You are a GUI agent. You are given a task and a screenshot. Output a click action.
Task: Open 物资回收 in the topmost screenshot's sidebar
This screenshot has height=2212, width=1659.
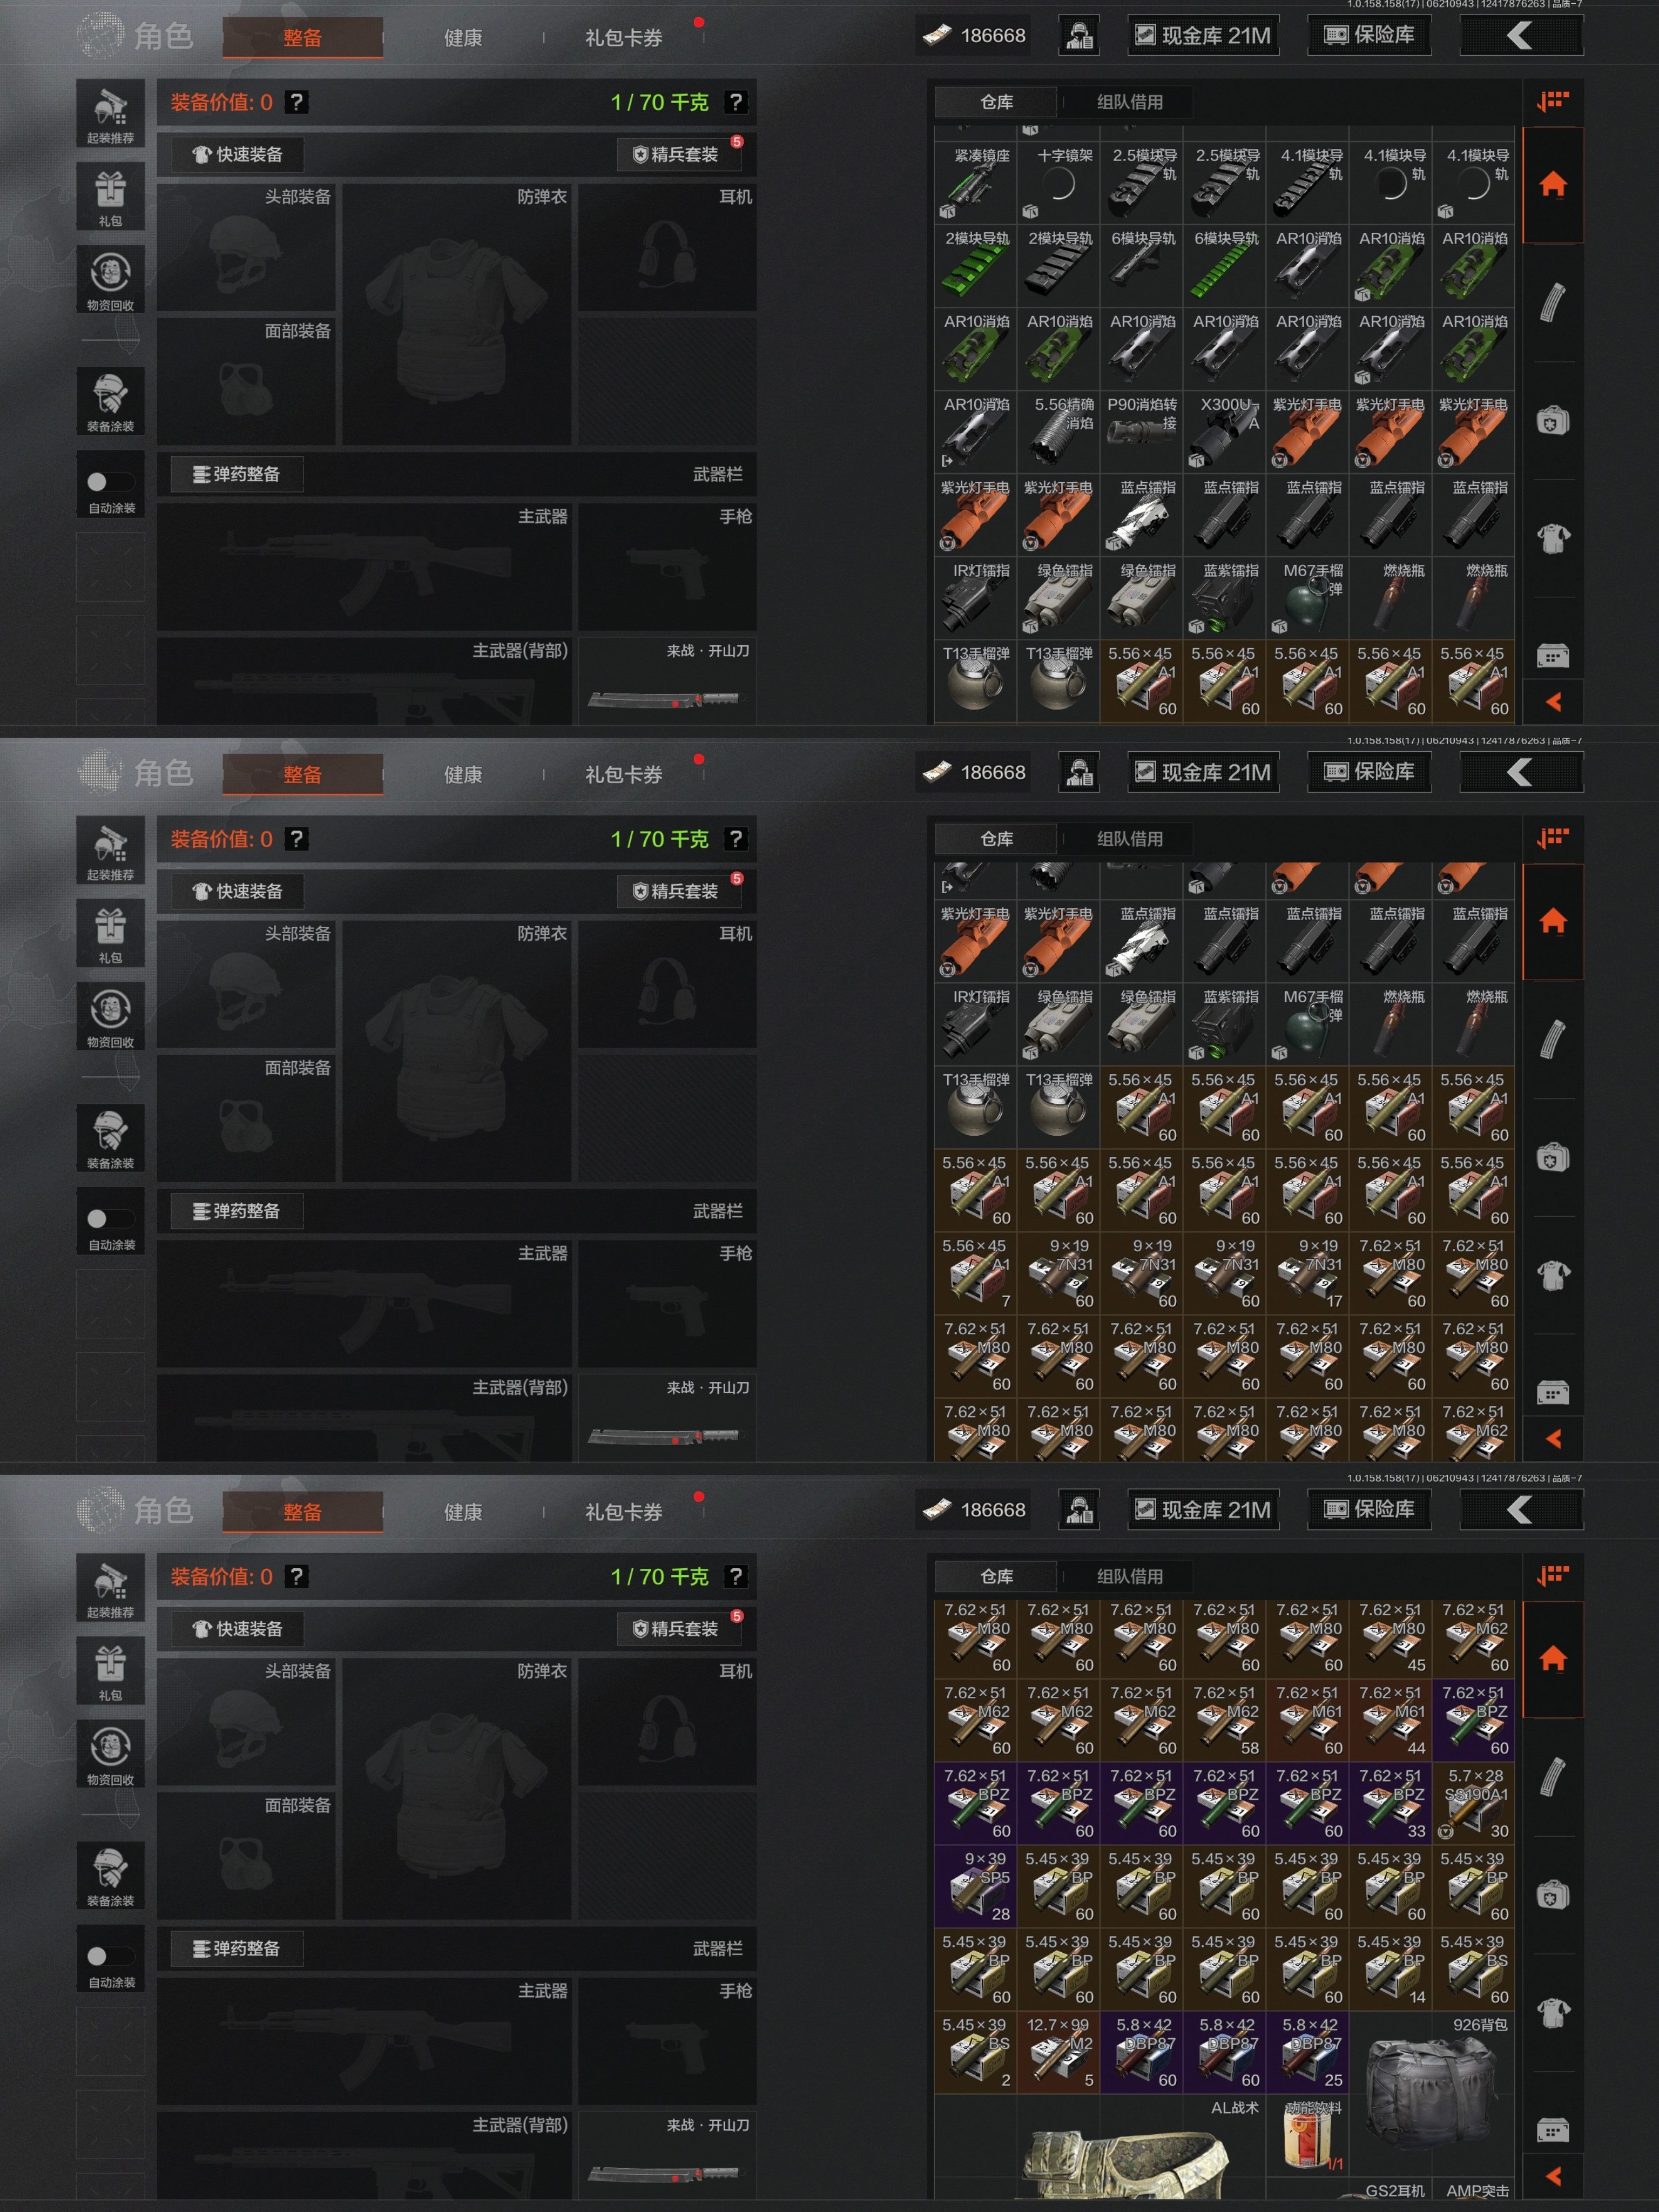[110, 279]
